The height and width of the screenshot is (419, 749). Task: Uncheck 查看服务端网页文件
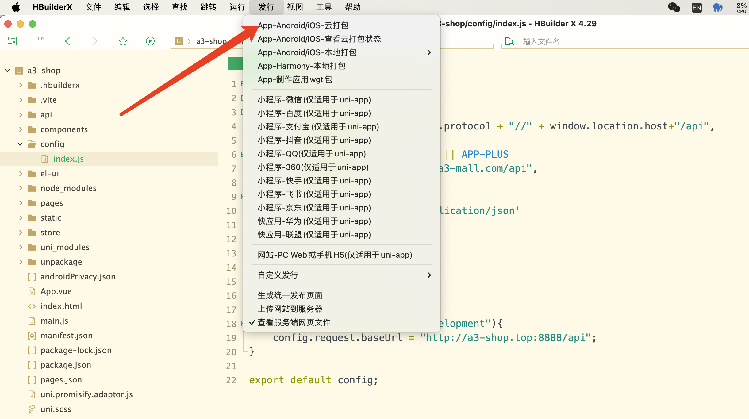(x=341, y=322)
